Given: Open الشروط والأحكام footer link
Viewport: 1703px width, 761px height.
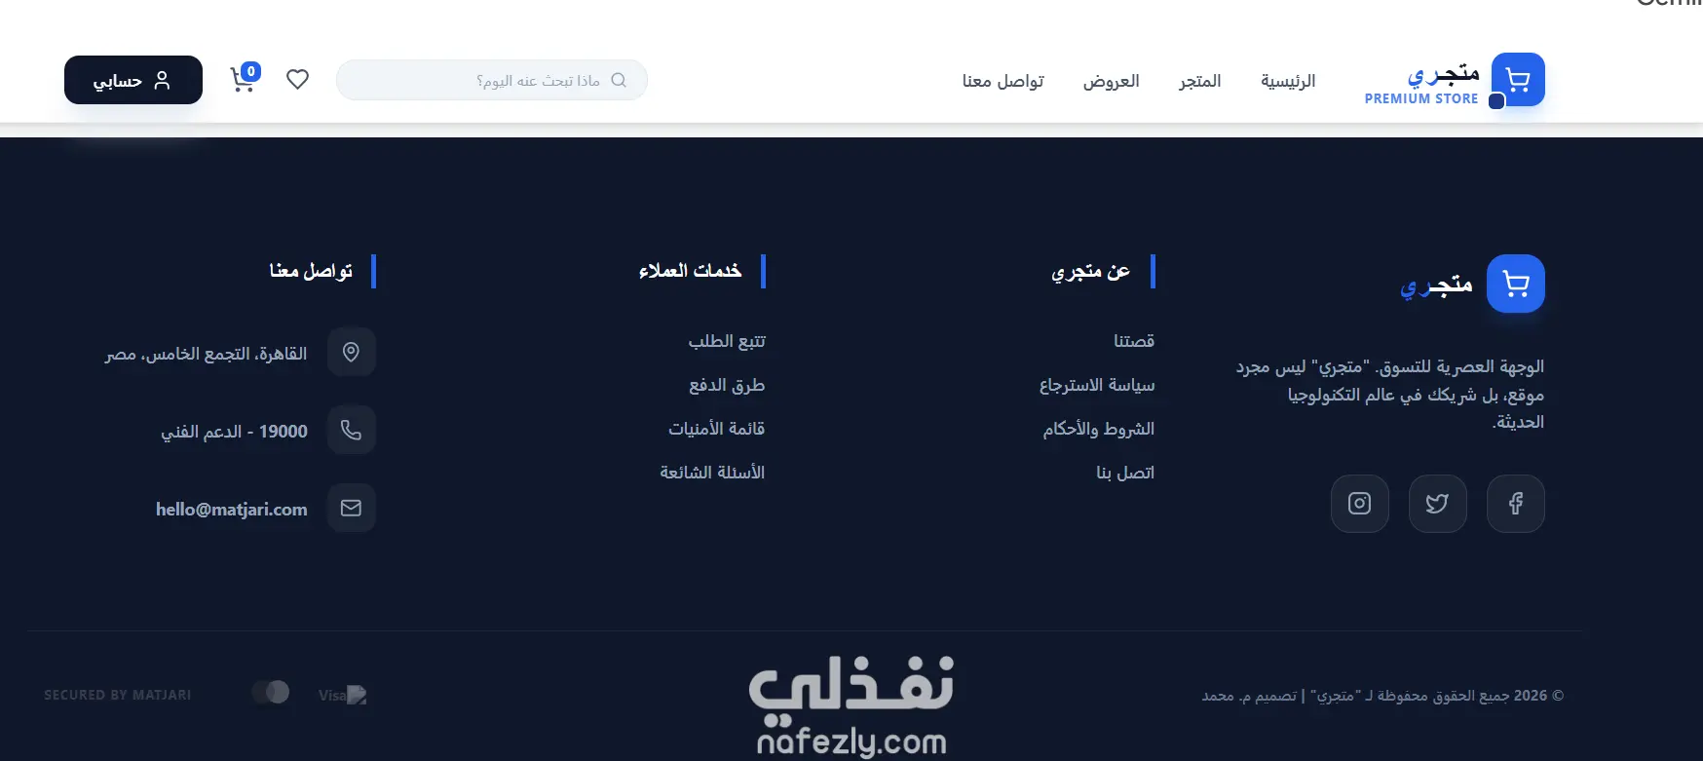Looking at the screenshot, I should click(x=1099, y=429).
